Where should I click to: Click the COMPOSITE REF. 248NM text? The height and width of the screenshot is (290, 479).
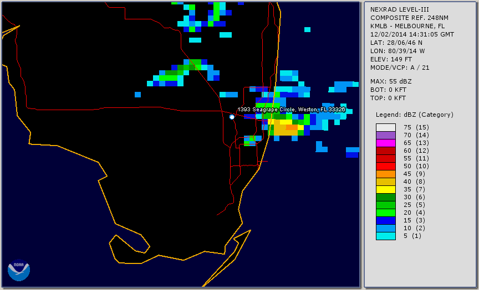pyautogui.click(x=409, y=18)
